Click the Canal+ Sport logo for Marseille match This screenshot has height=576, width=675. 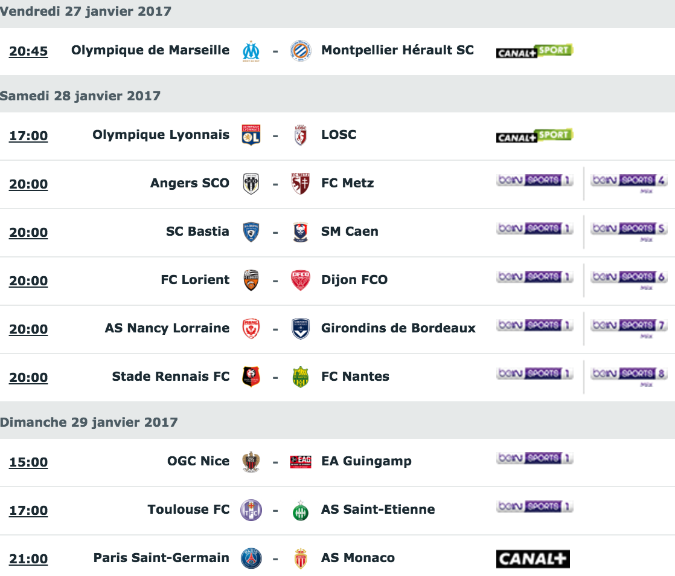(534, 51)
